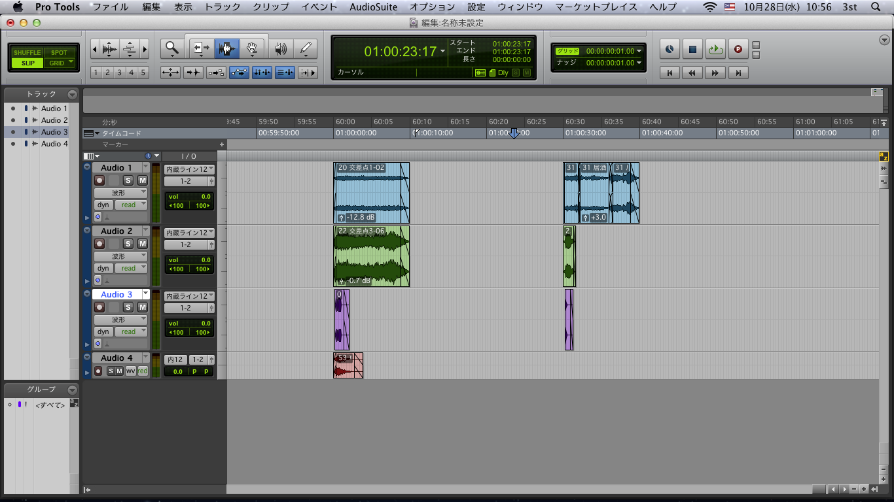
Task: Click the horizontal scrollbar right arrow
Action: [844, 489]
